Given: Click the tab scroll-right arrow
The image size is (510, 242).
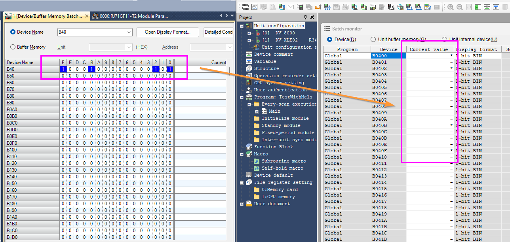Looking at the screenshot, I should [226, 16].
